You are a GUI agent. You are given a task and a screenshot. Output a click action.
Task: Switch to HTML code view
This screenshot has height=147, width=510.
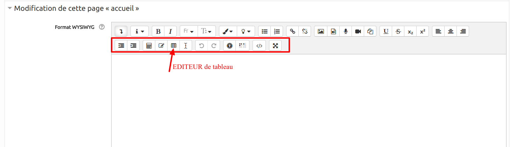coord(259,46)
